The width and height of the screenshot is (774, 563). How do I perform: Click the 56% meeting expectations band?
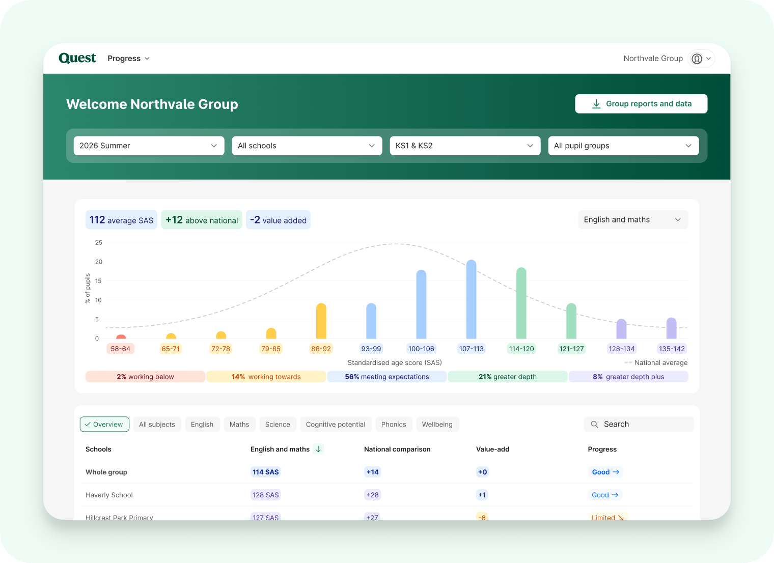(x=387, y=377)
